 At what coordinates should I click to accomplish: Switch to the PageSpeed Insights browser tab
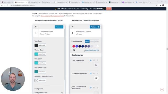click(x=61, y=2)
